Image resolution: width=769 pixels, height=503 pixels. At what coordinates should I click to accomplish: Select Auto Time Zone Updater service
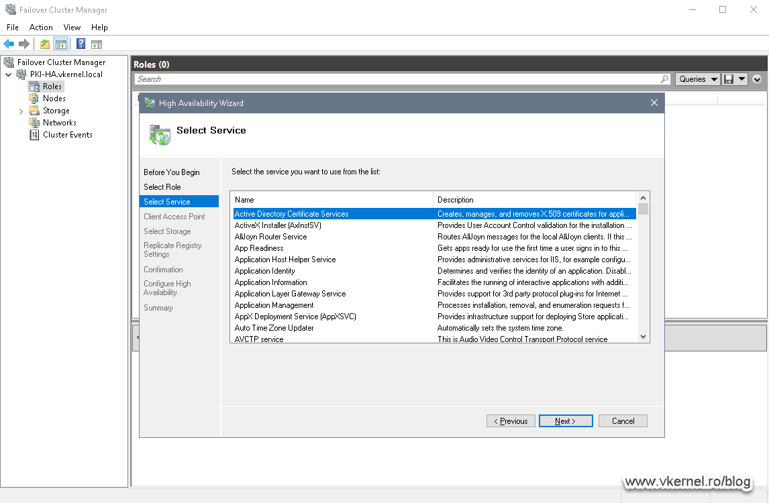tap(435, 328)
